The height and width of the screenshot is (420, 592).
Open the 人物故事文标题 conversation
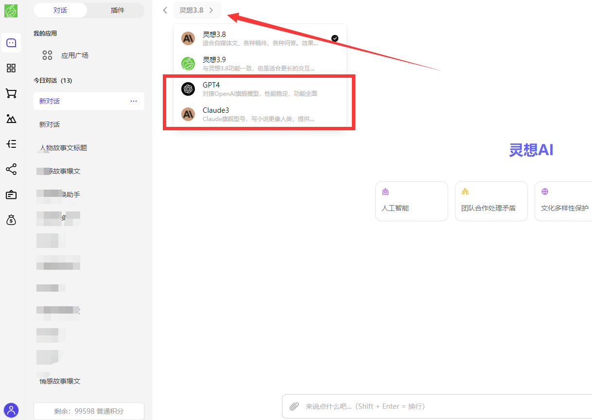coord(89,148)
